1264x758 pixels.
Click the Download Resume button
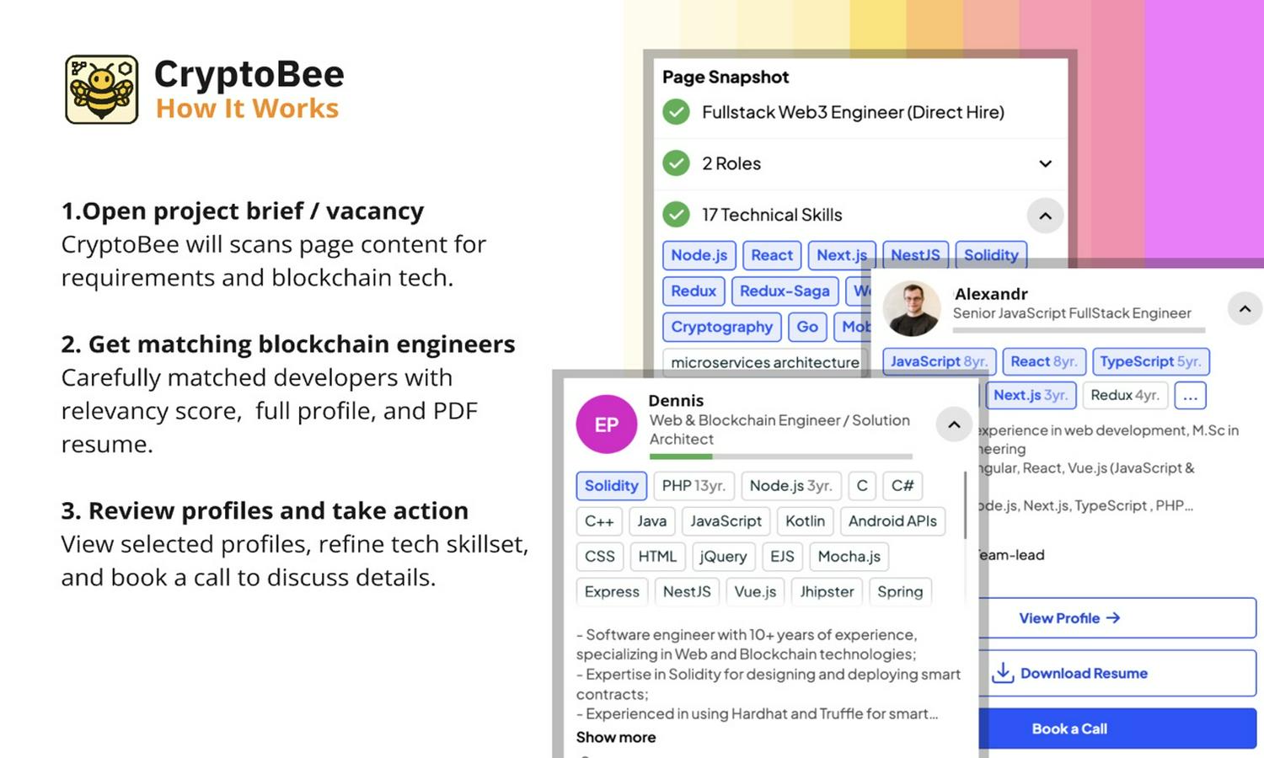[x=1117, y=673]
